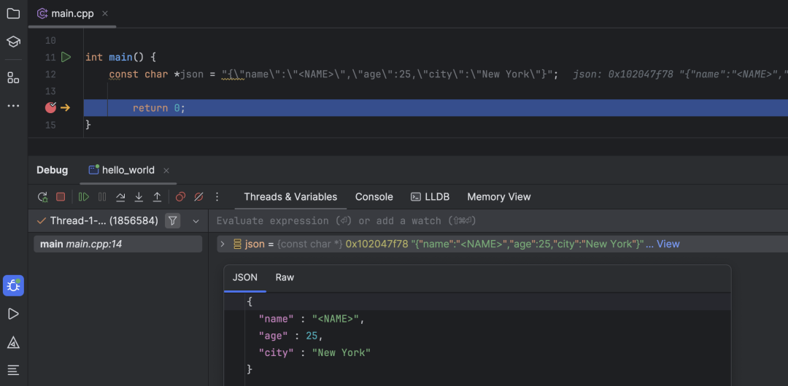The width and height of the screenshot is (788, 386).
Task: Open more debug actions vertical dots
Action: pos(217,197)
